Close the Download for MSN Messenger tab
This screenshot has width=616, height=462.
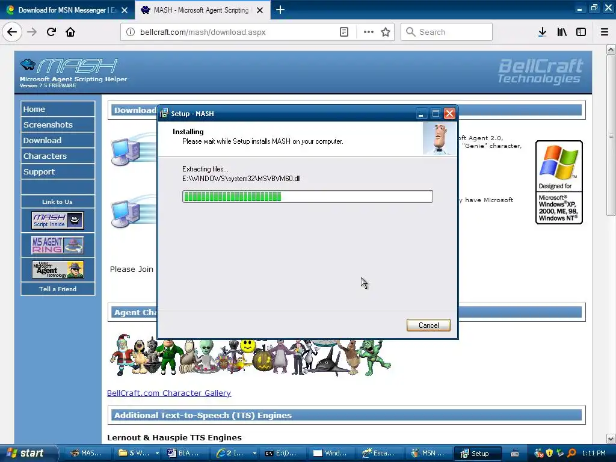tap(125, 10)
